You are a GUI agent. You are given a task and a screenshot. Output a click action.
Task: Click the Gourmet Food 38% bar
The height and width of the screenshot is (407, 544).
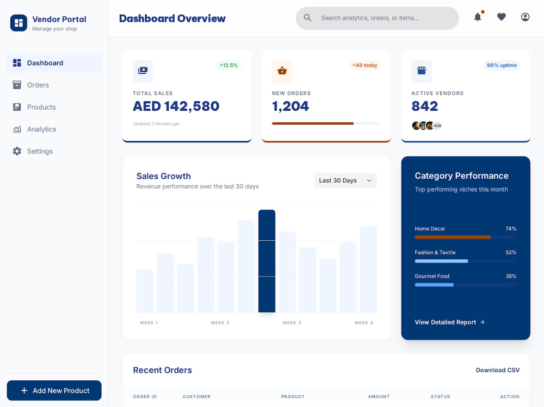[465, 285]
